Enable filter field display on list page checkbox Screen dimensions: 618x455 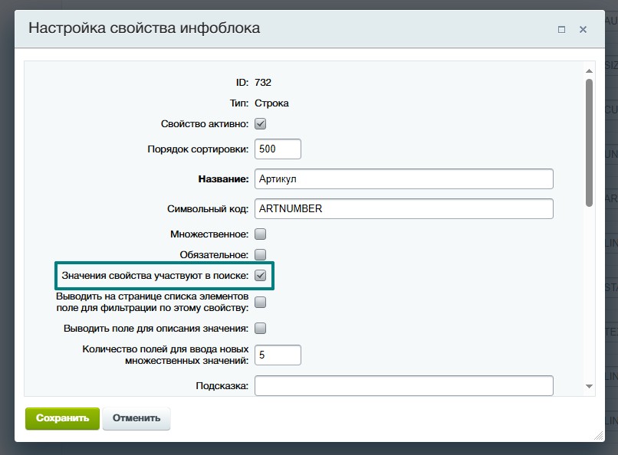point(260,303)
